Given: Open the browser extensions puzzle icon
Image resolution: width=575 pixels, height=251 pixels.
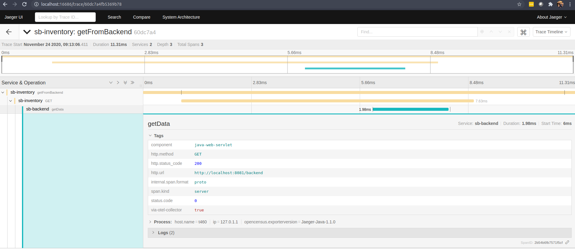Looking at the screenshot, I should 551,4.
